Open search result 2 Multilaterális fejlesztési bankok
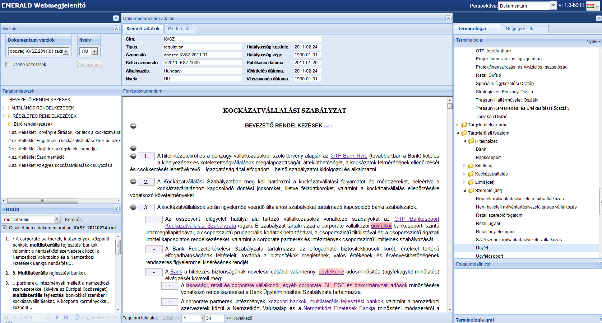 49,273
